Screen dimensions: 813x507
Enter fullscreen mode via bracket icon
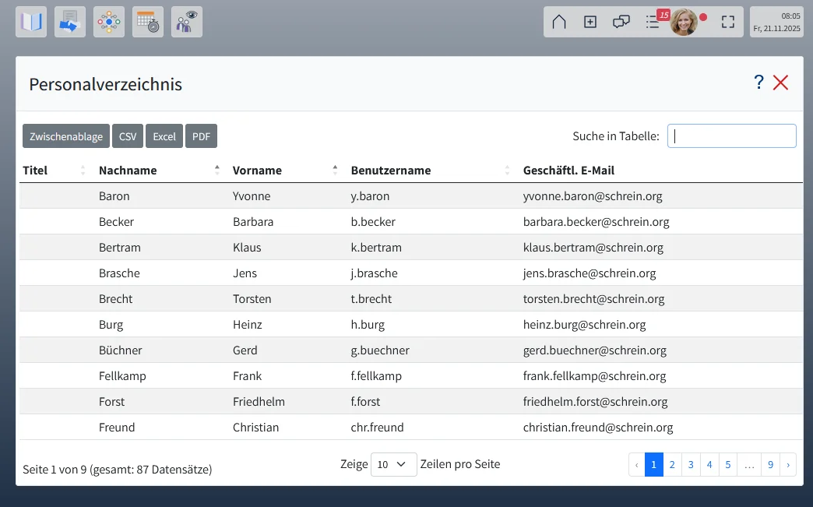click(x=727, y=22)
